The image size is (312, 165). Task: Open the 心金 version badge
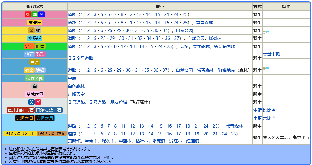tap(30, 70)
